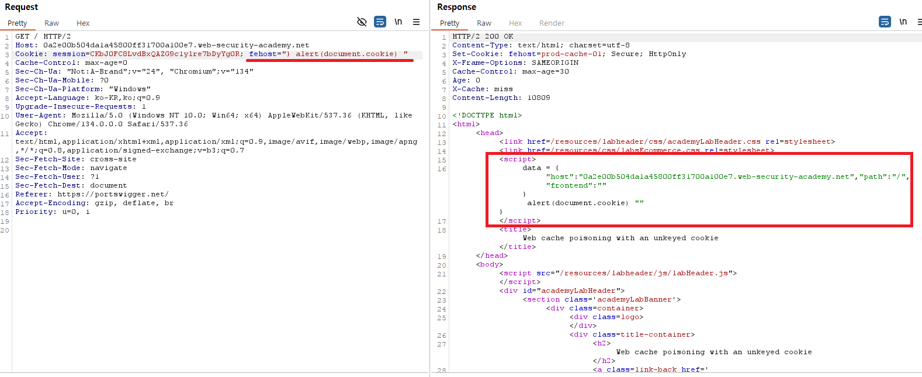Viewport: 922px width, 377px height.
Task: Select the Raw tab in Response panel
Action: 484,23
